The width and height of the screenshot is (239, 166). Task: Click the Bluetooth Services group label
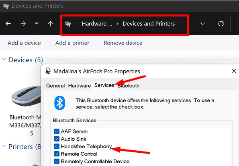tap(74, 121)
